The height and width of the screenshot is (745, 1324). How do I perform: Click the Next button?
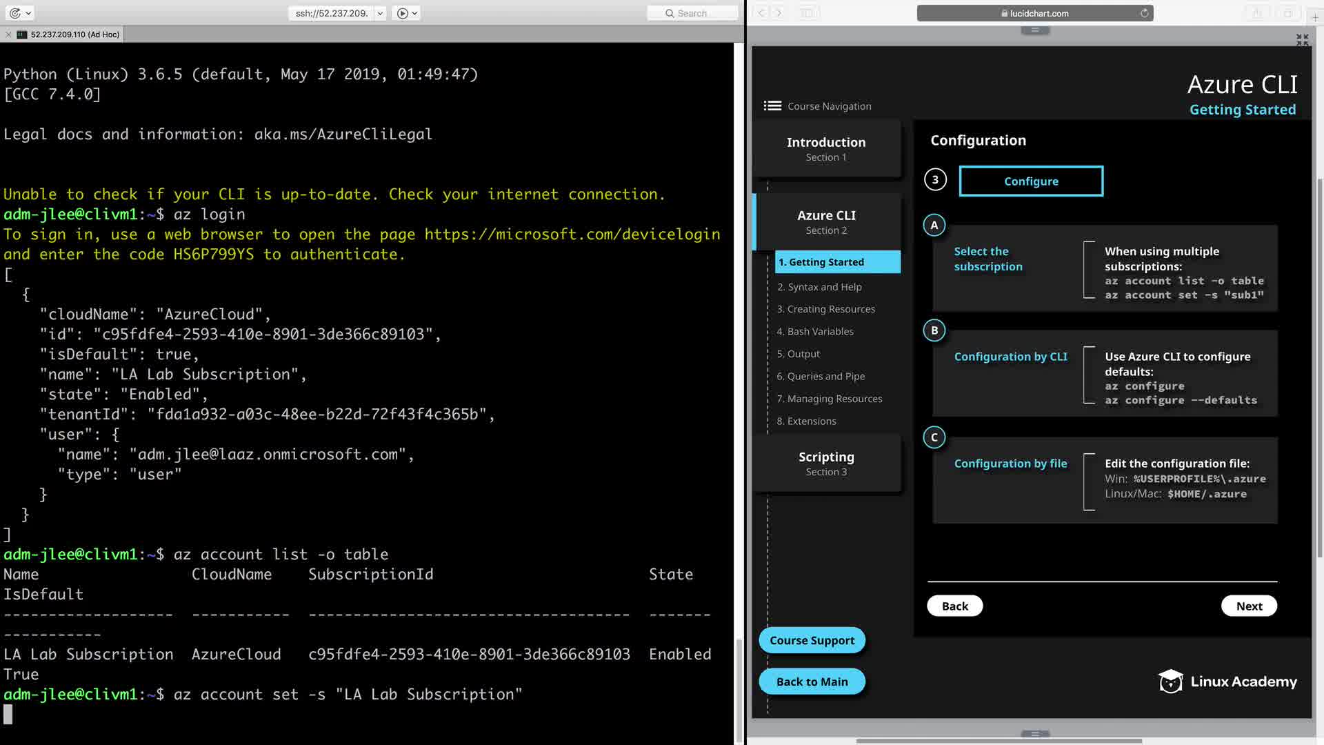(1249, 606)
